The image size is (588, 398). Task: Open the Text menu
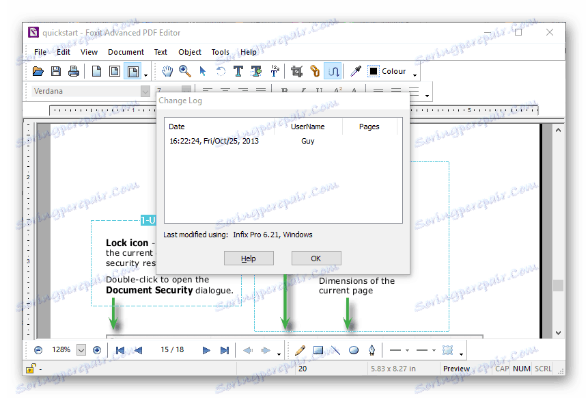(x=160, y=52)
